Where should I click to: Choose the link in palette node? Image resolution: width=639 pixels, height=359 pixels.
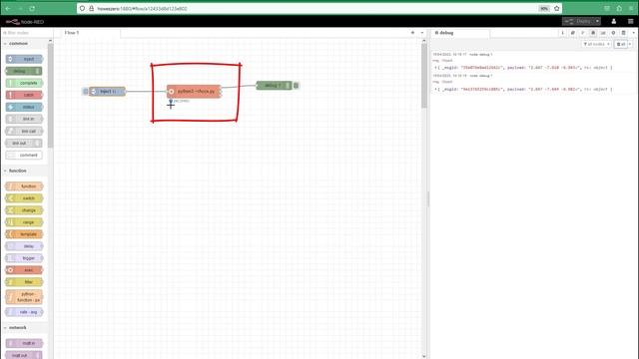click(x=24, y=119)
